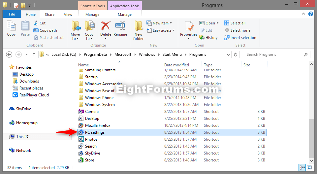Image resolution: width=317 pixels, height=174 pixels.
Task: Click Paste shortcut in the ribbon
Action: click(x=49, y=38)
